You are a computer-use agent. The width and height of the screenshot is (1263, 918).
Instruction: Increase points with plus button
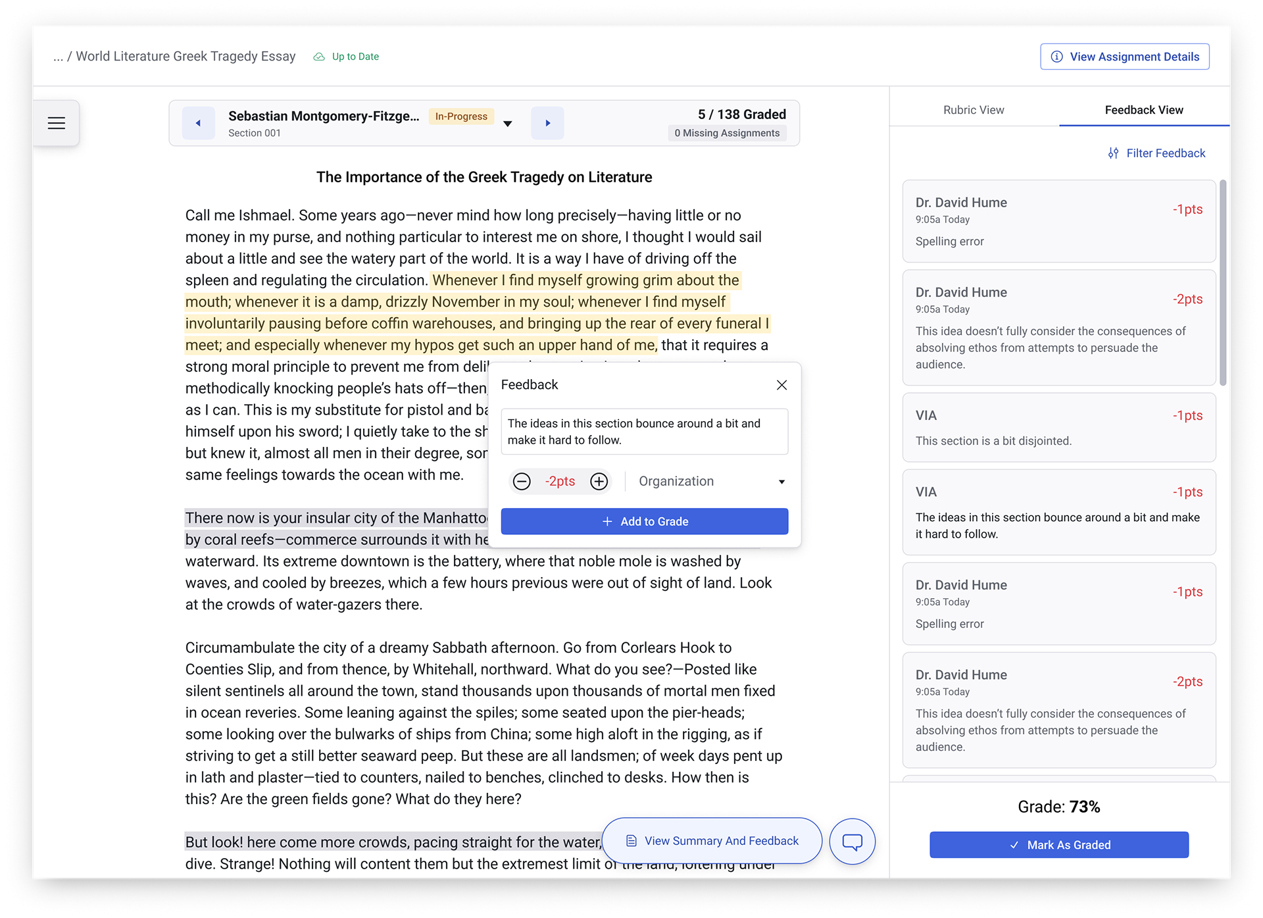coord(599,482)
